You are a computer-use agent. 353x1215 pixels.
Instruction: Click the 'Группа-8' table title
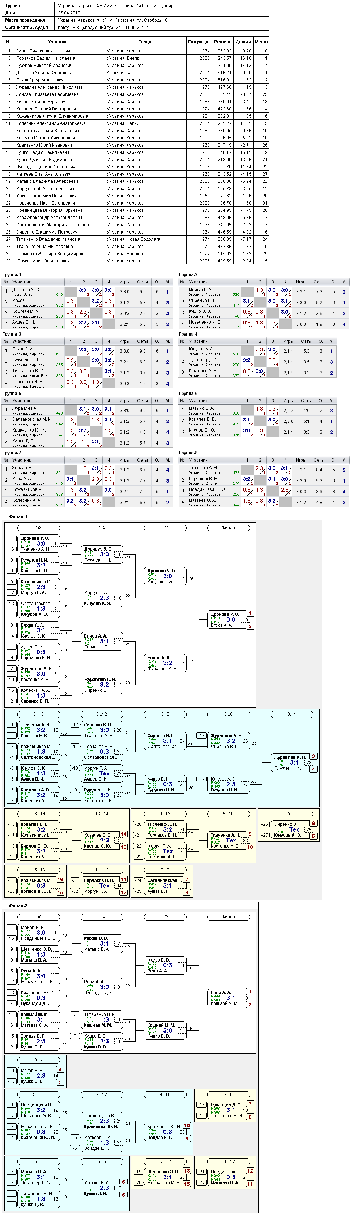pos(188,453)
